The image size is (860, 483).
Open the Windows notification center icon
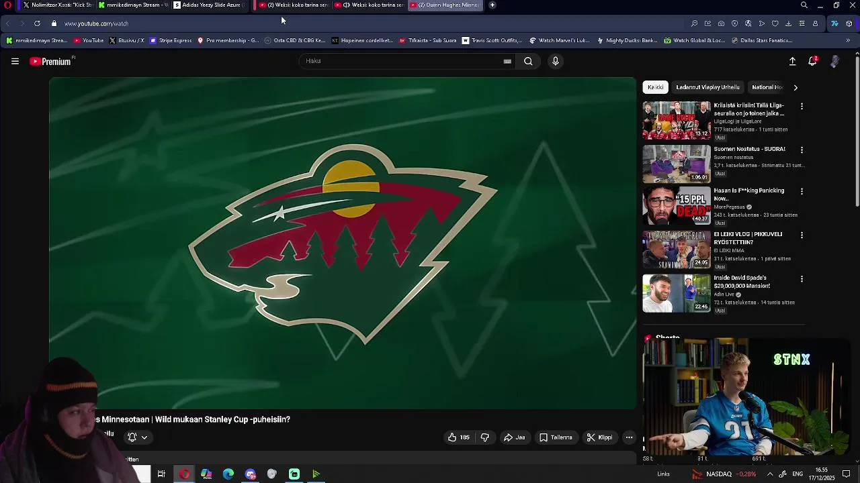847,474
